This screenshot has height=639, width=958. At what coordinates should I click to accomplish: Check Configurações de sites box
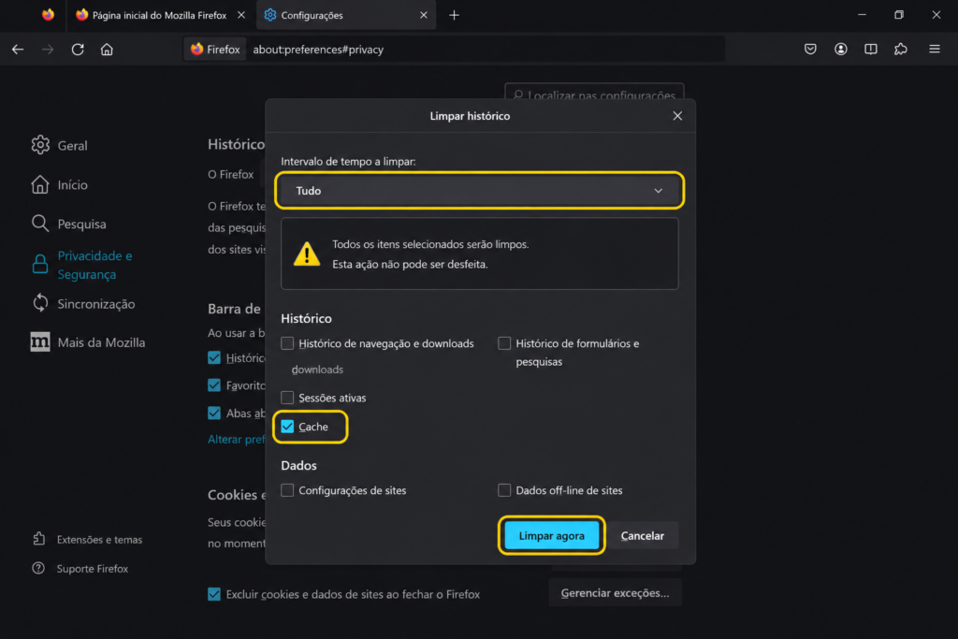[287, 490]
